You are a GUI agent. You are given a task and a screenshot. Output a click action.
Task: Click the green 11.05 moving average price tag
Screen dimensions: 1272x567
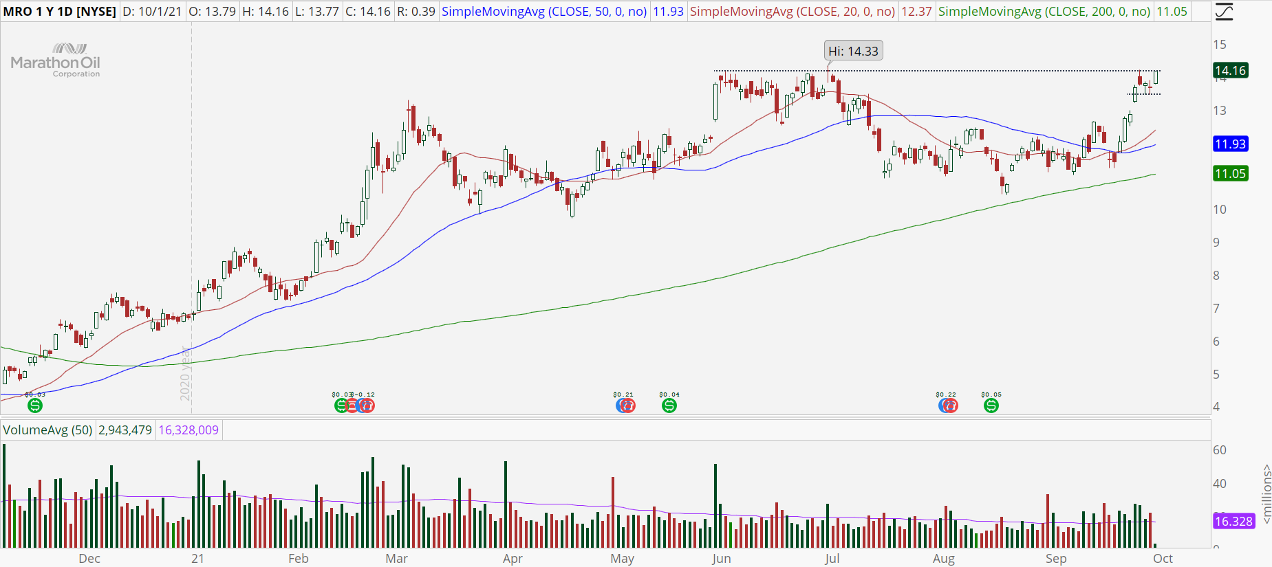click(1230, 174)
